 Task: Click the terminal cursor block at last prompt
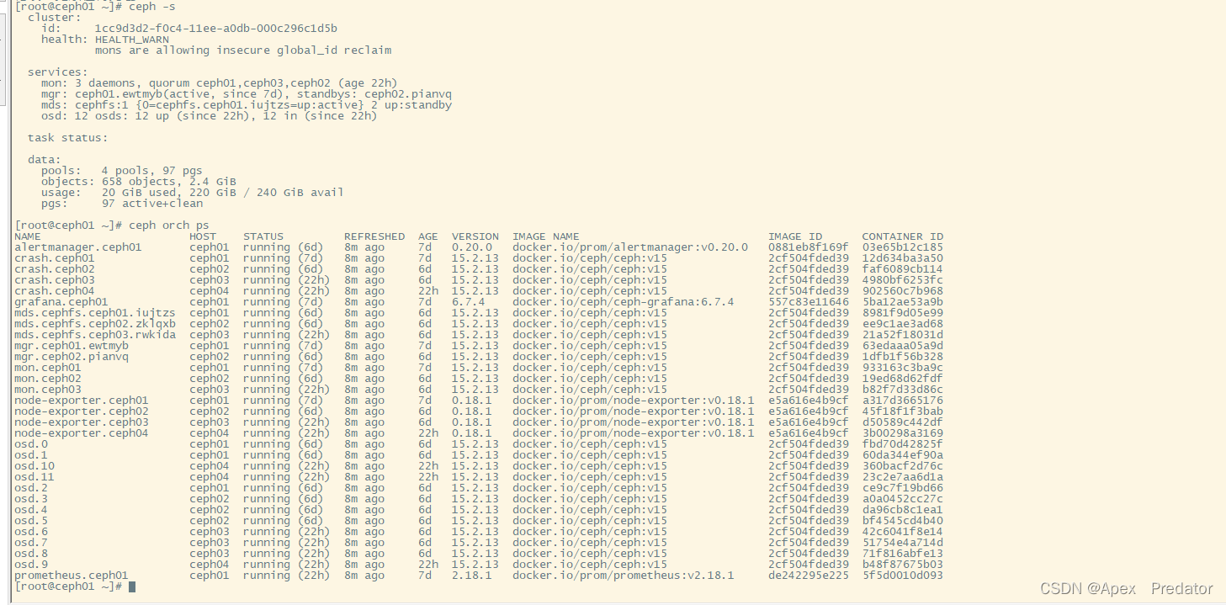132,586
